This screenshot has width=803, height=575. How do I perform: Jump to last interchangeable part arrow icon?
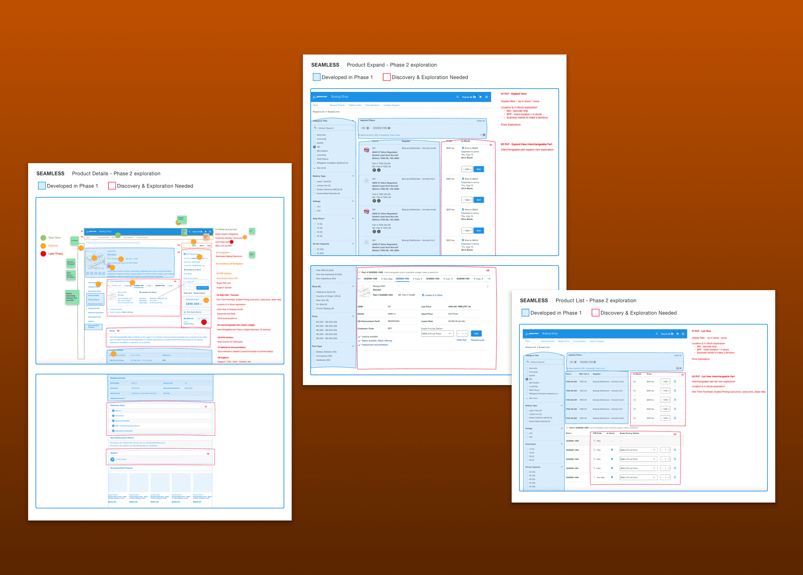[x=489, y=279]
